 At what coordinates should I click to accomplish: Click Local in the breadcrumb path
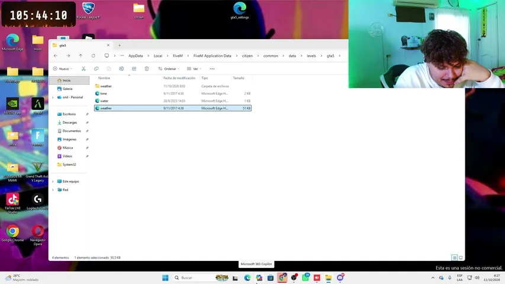tap(158, 56)
